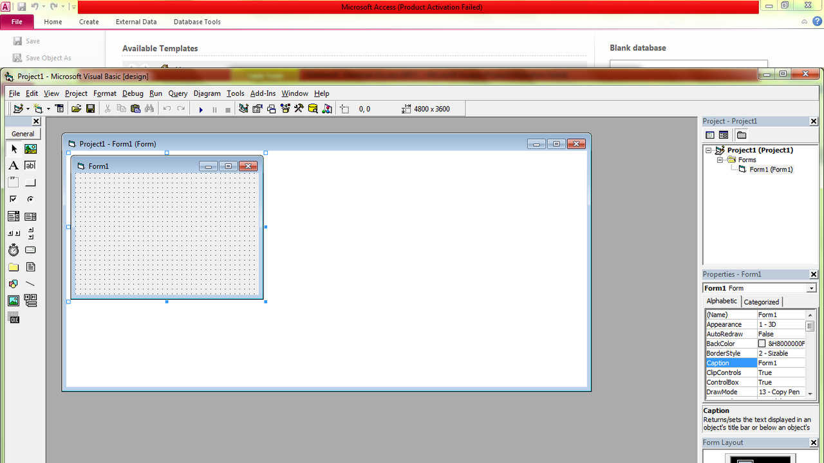
Task: Click View Code in Project panel
Action: coord(710,135)
